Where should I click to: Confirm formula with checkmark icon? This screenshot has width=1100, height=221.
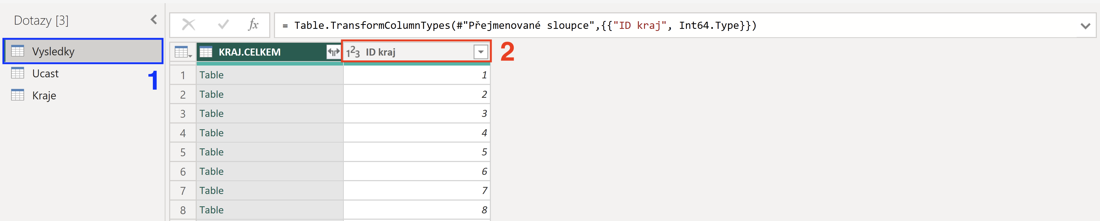(x=223, y=25)
